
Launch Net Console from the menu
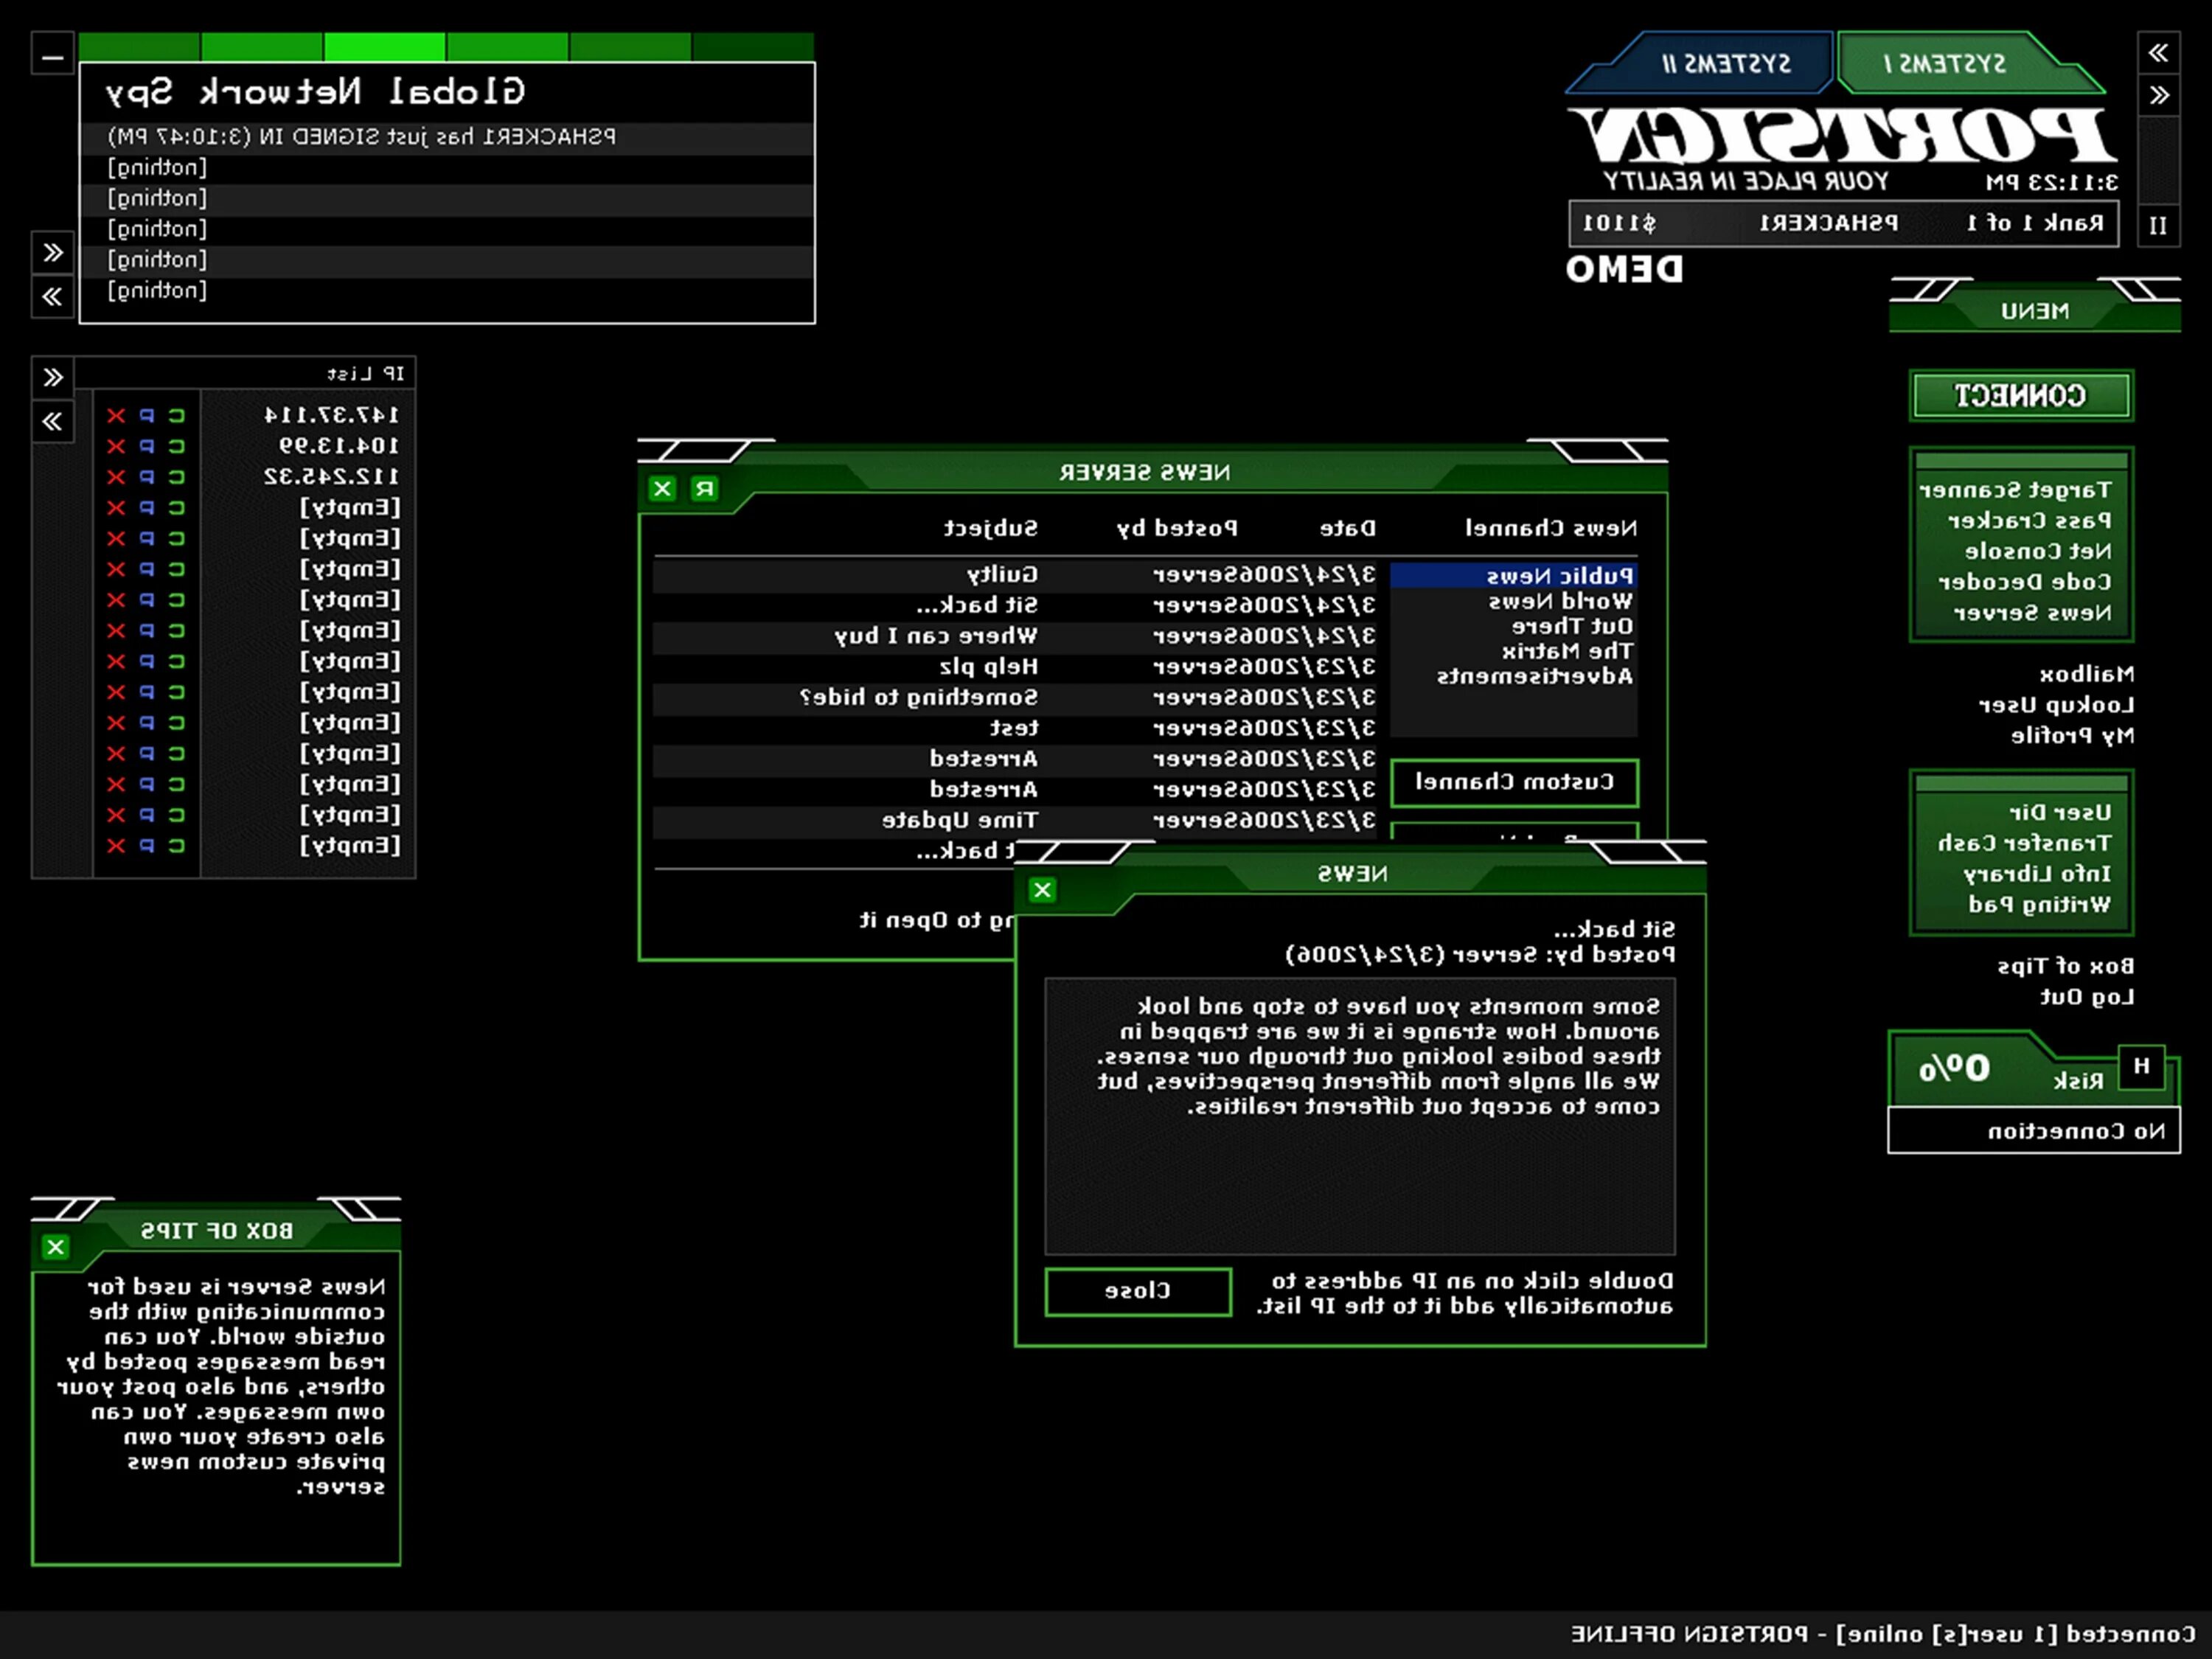(x=2038, y=551)
